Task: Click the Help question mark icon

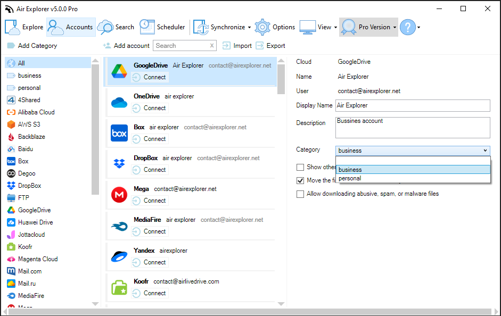Action: click(x=408, y=27)
